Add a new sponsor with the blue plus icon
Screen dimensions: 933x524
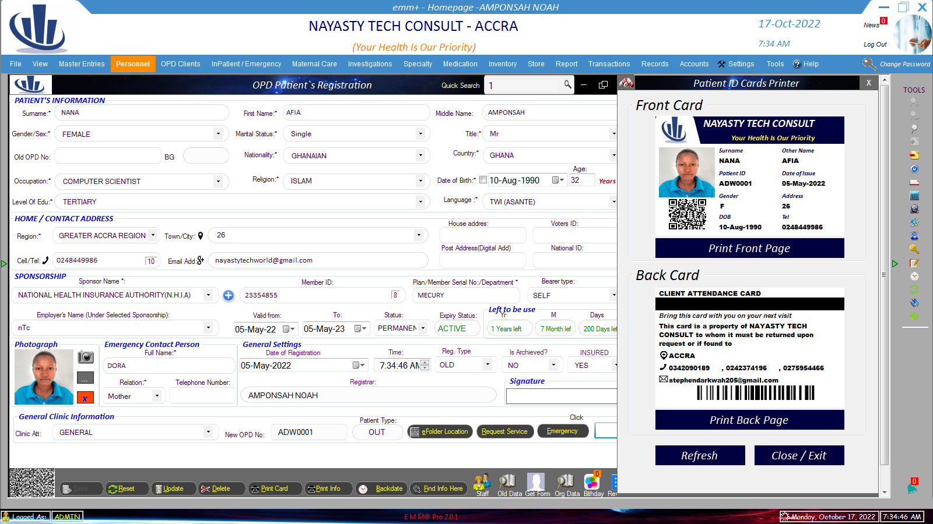(228, 295)
